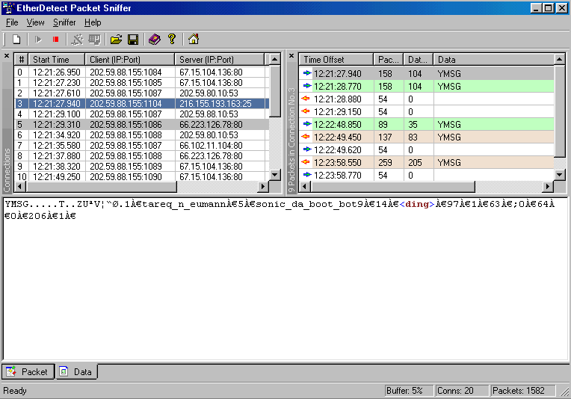Stop capture with the red square icon
This screenshot has width=571, height=399.
click(x=55, y=40)
